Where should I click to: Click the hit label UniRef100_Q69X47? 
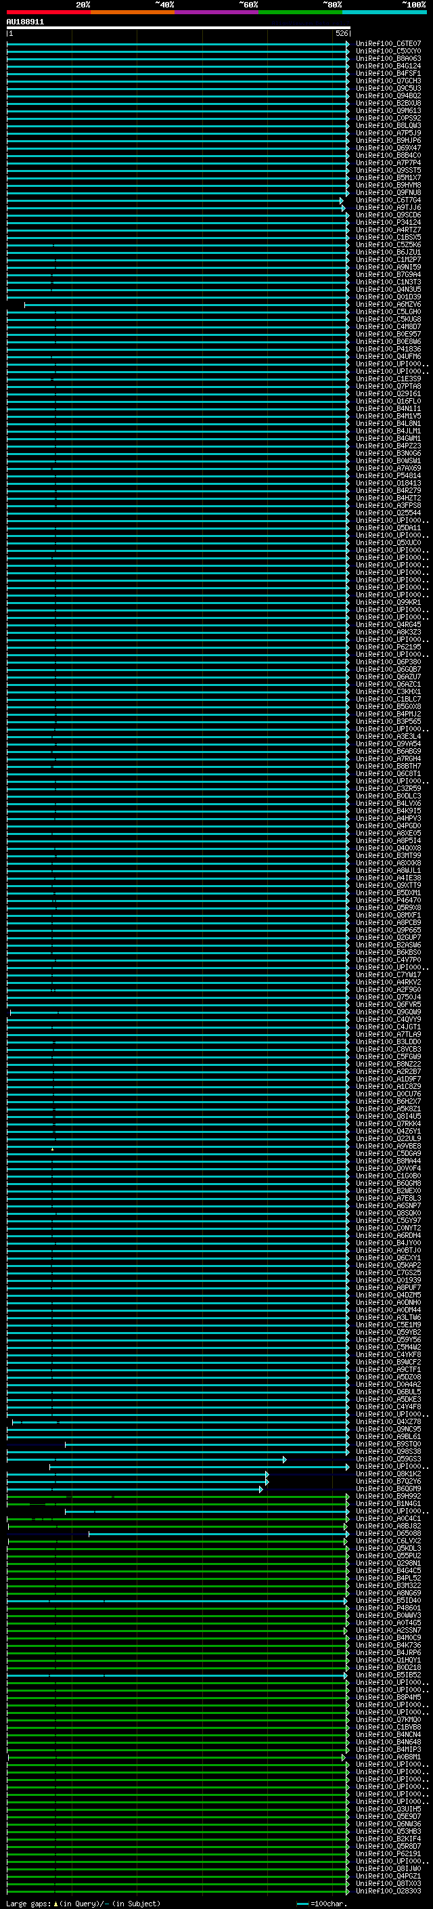(388, 148)
